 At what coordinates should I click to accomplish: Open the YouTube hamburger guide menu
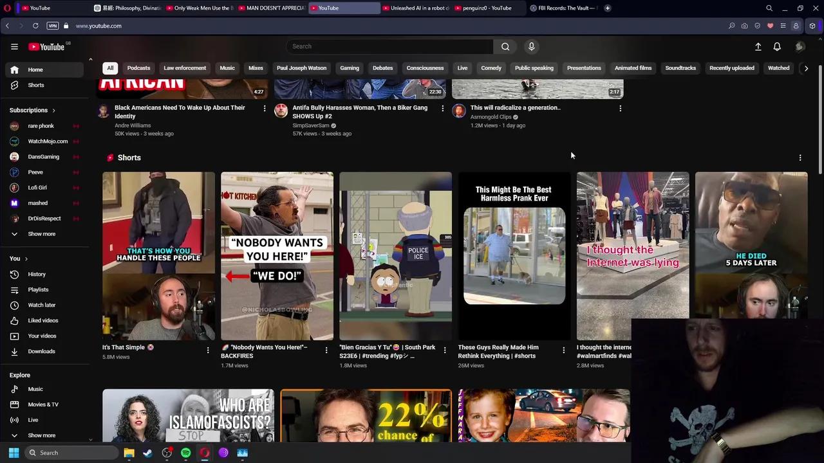point(14,46)
